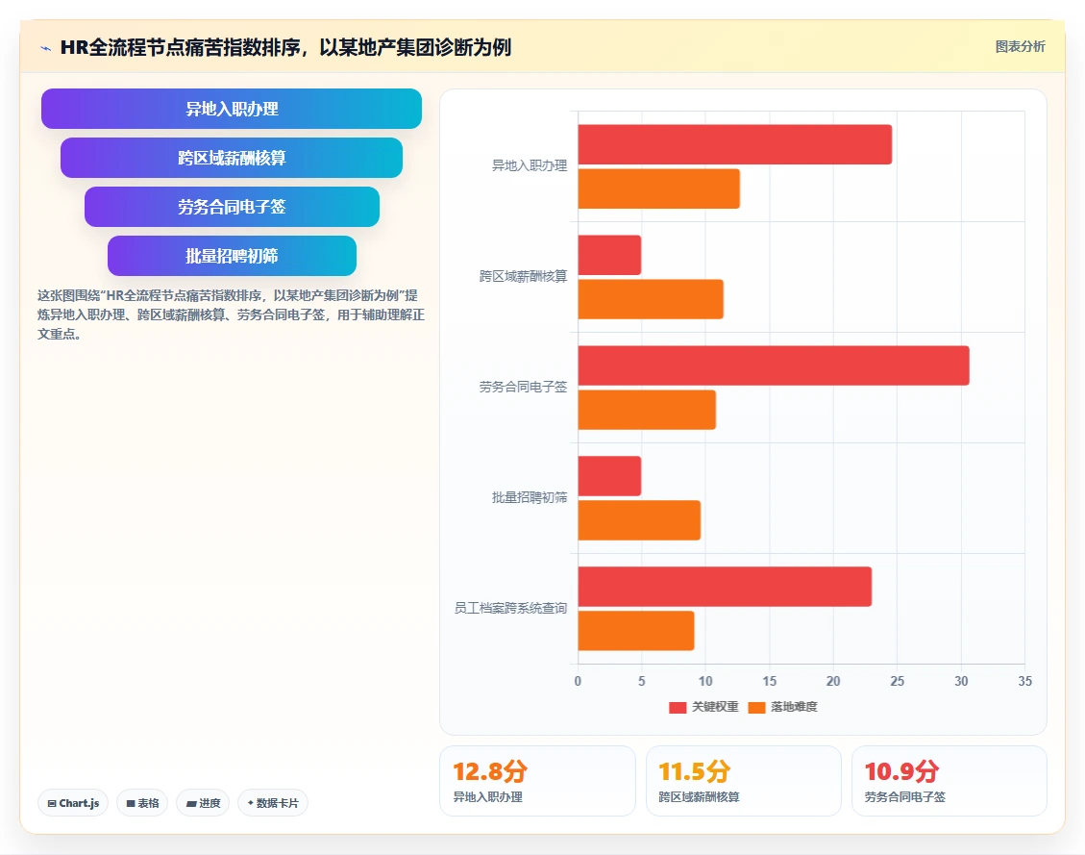
Task: Click x-axis tick value 35
Action: tap(1024, 681)
